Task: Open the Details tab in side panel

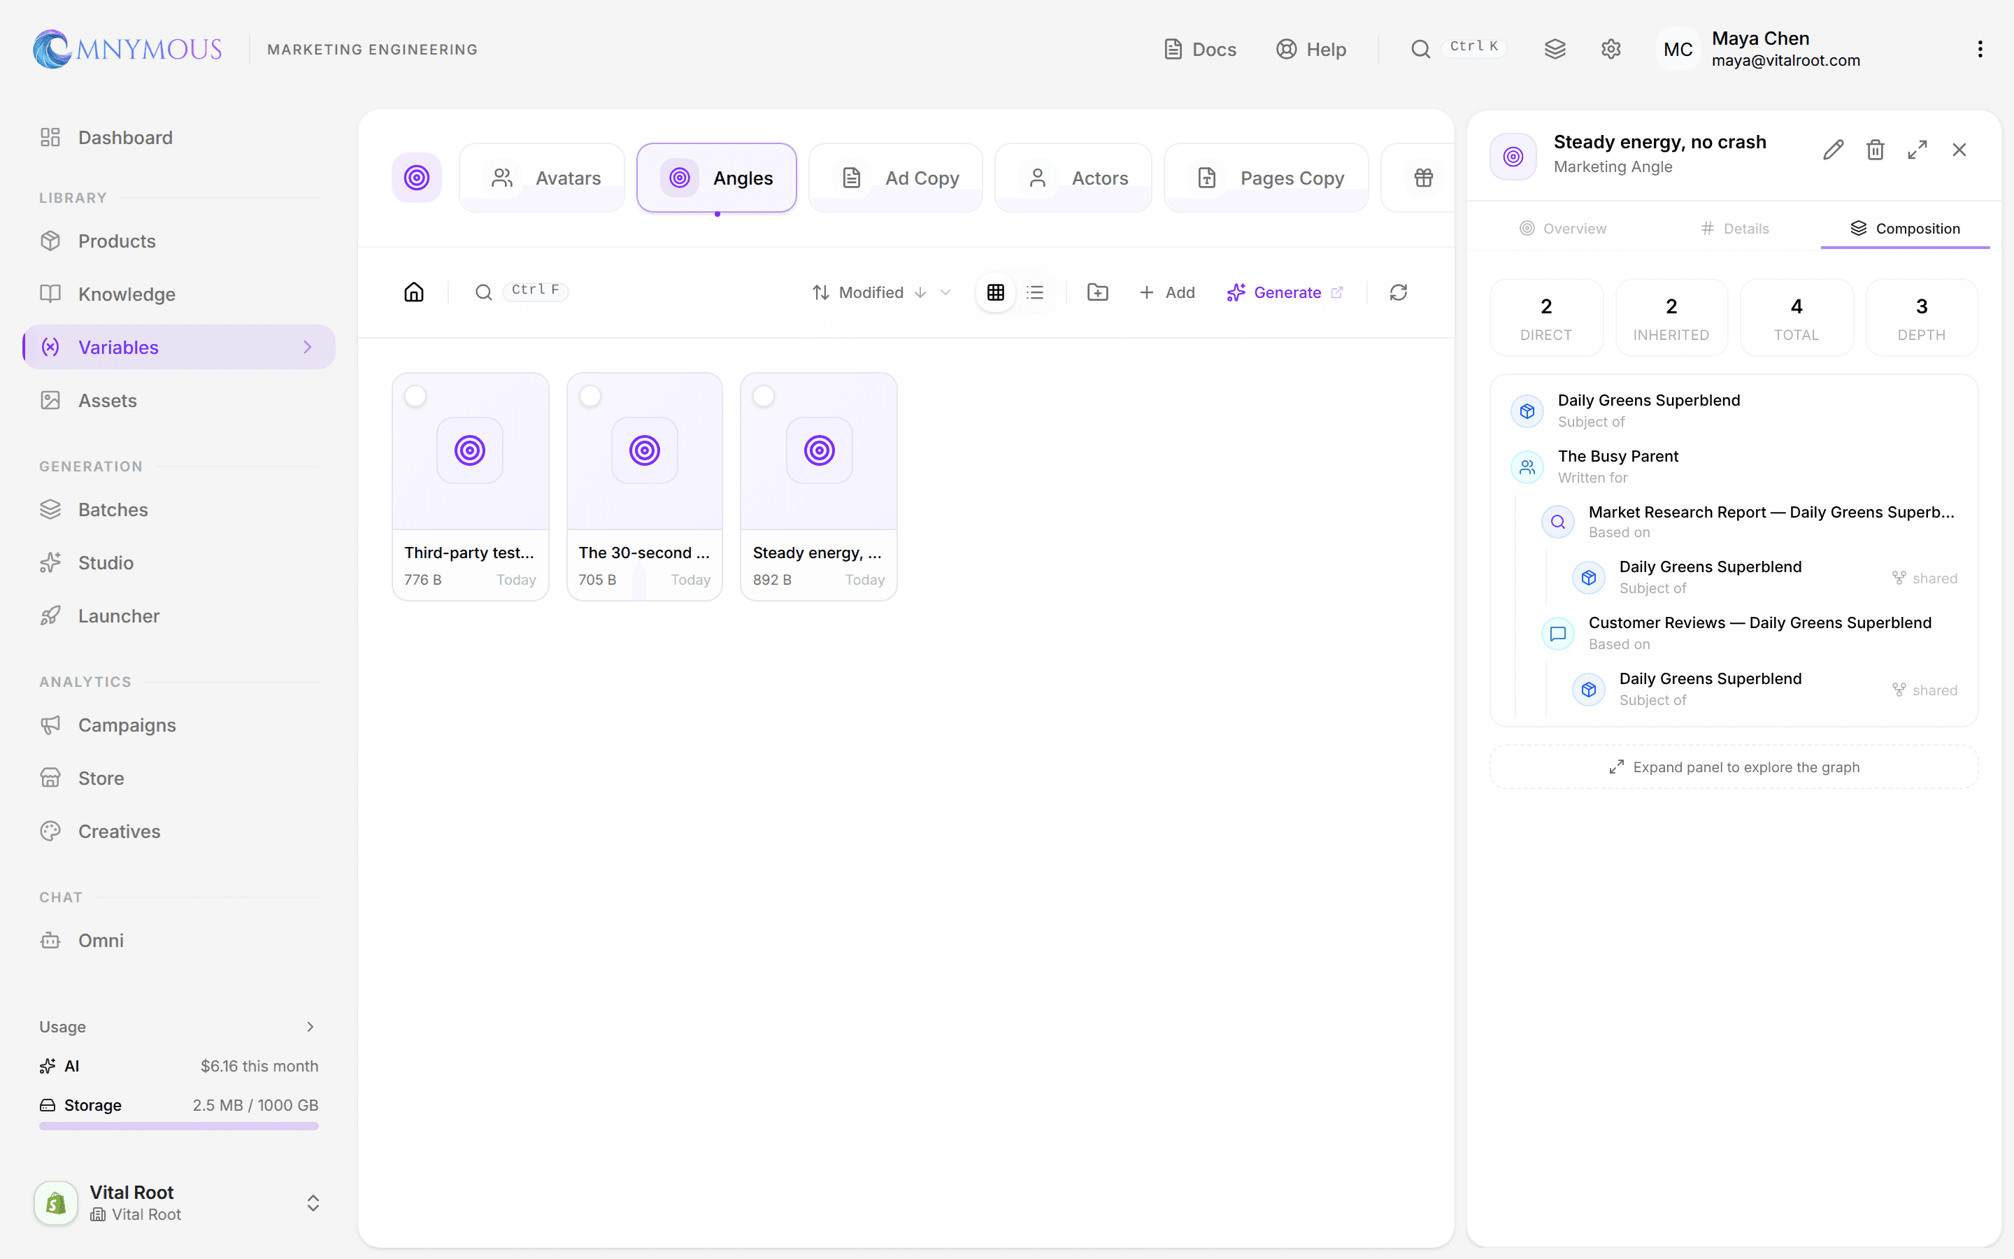Action: [x=1734, y=228]
